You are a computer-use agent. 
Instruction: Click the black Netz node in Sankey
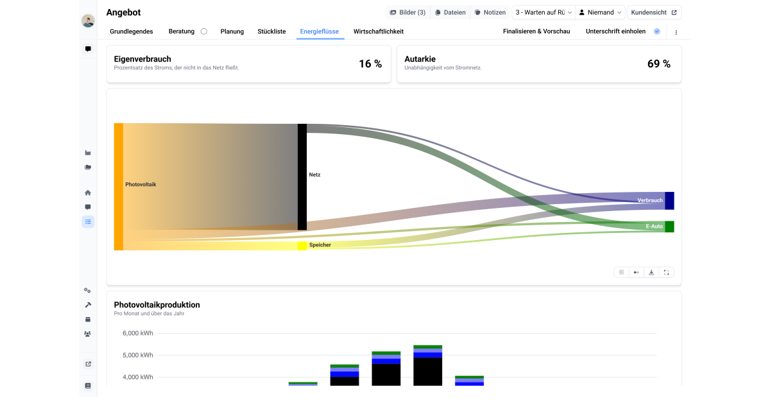(302, 177)
